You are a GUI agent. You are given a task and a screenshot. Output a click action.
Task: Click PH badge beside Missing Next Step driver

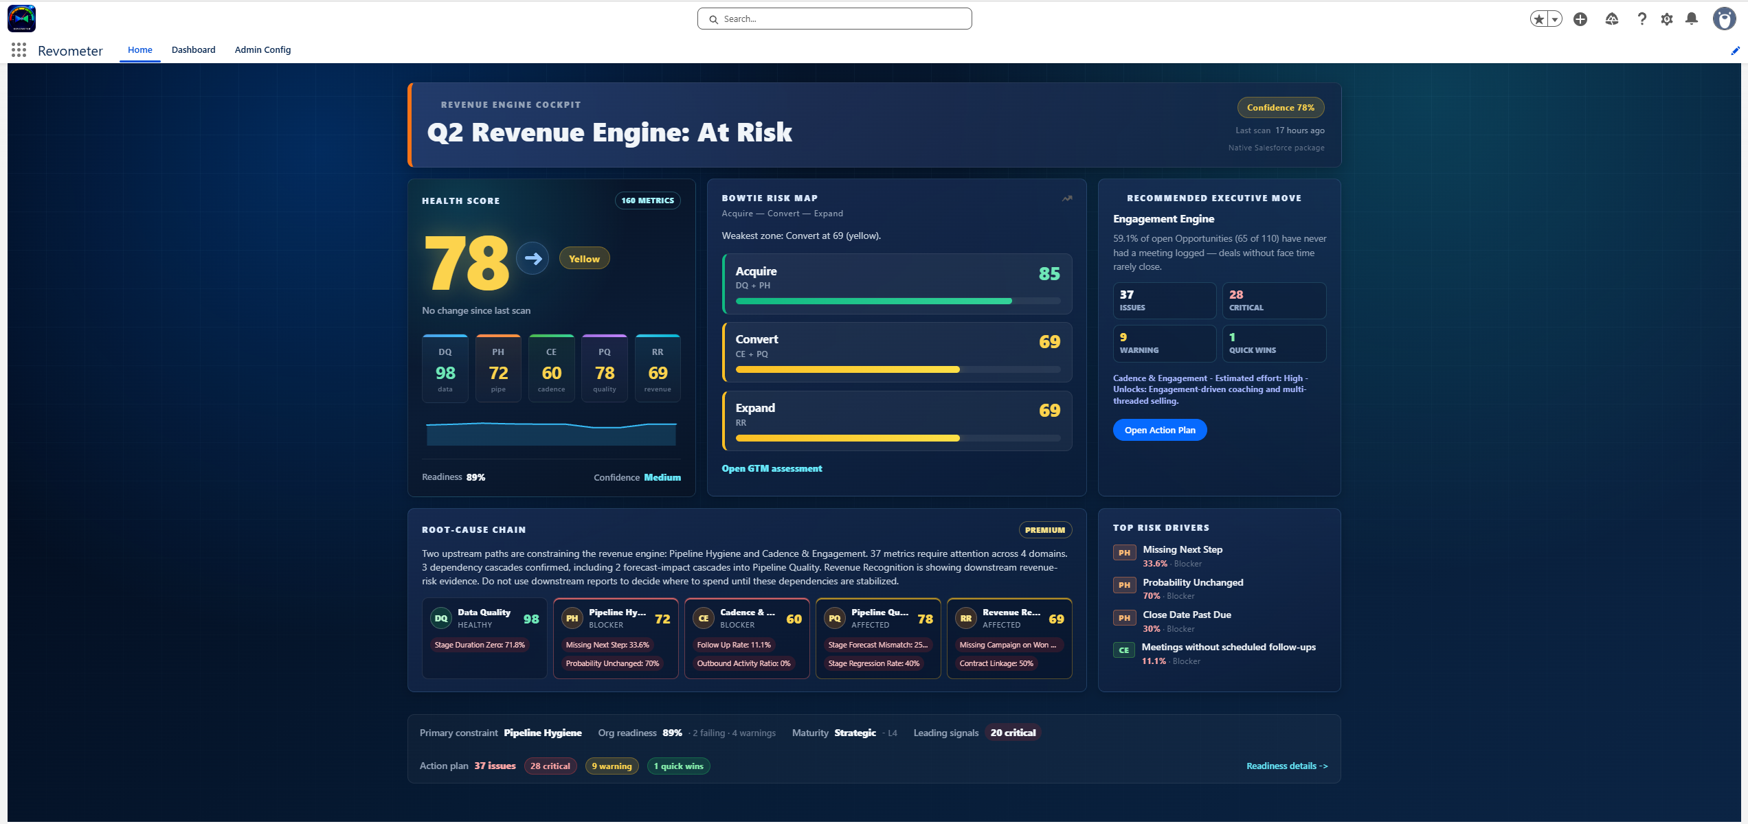[x=1124, y=553]
